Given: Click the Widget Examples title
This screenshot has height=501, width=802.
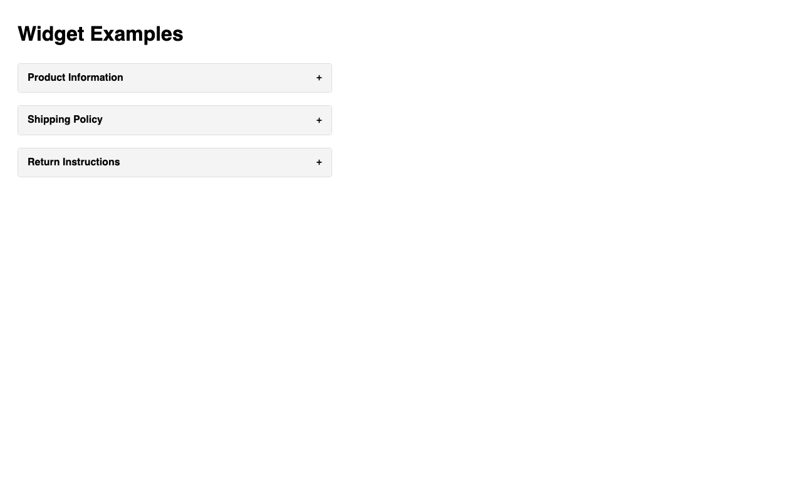Looking at the screenshot, I should point(100,34).
